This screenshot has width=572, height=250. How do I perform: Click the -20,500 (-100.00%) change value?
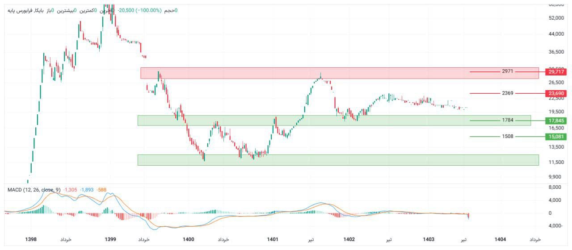point(139,10)
